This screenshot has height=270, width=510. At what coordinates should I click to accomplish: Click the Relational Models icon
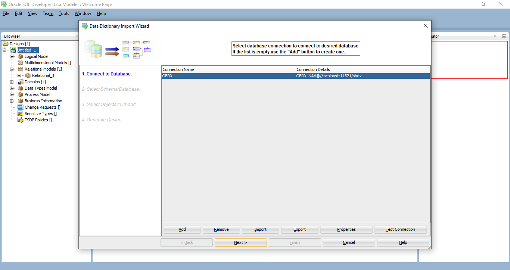pyautogui.click(x=21, y=69)
